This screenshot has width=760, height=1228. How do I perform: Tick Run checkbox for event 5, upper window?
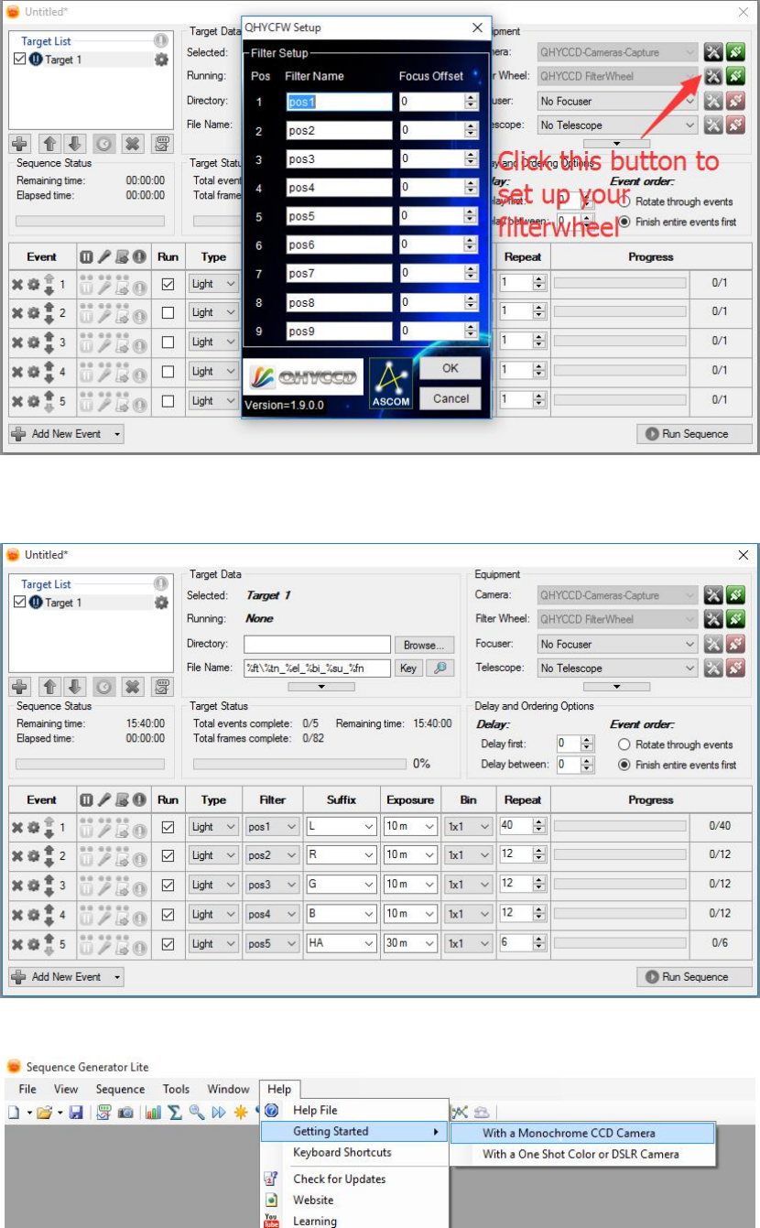point(168,400)
